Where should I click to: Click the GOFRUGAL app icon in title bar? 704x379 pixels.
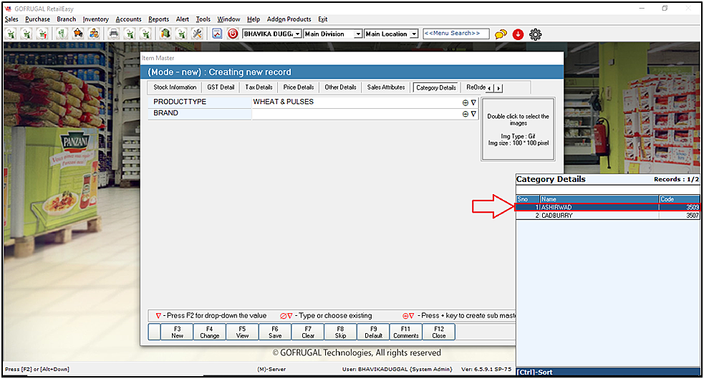(8, 9)
